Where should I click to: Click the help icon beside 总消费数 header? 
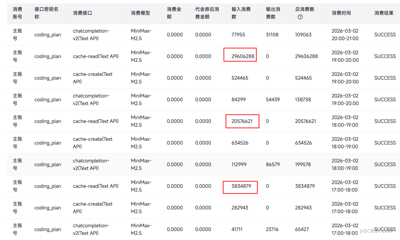300,17
